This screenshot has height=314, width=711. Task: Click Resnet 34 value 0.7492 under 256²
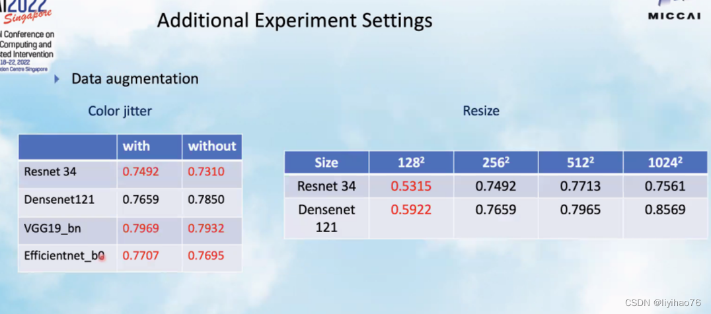pos(496,187)
